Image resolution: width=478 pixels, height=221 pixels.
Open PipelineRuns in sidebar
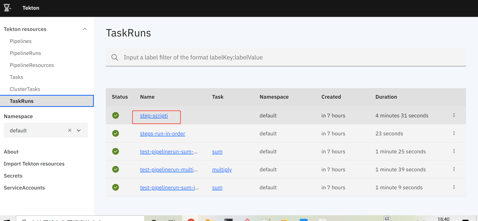pyautogui.click(x=25, y=53)
